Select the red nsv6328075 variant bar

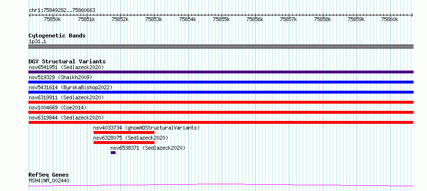pos(124,143)
